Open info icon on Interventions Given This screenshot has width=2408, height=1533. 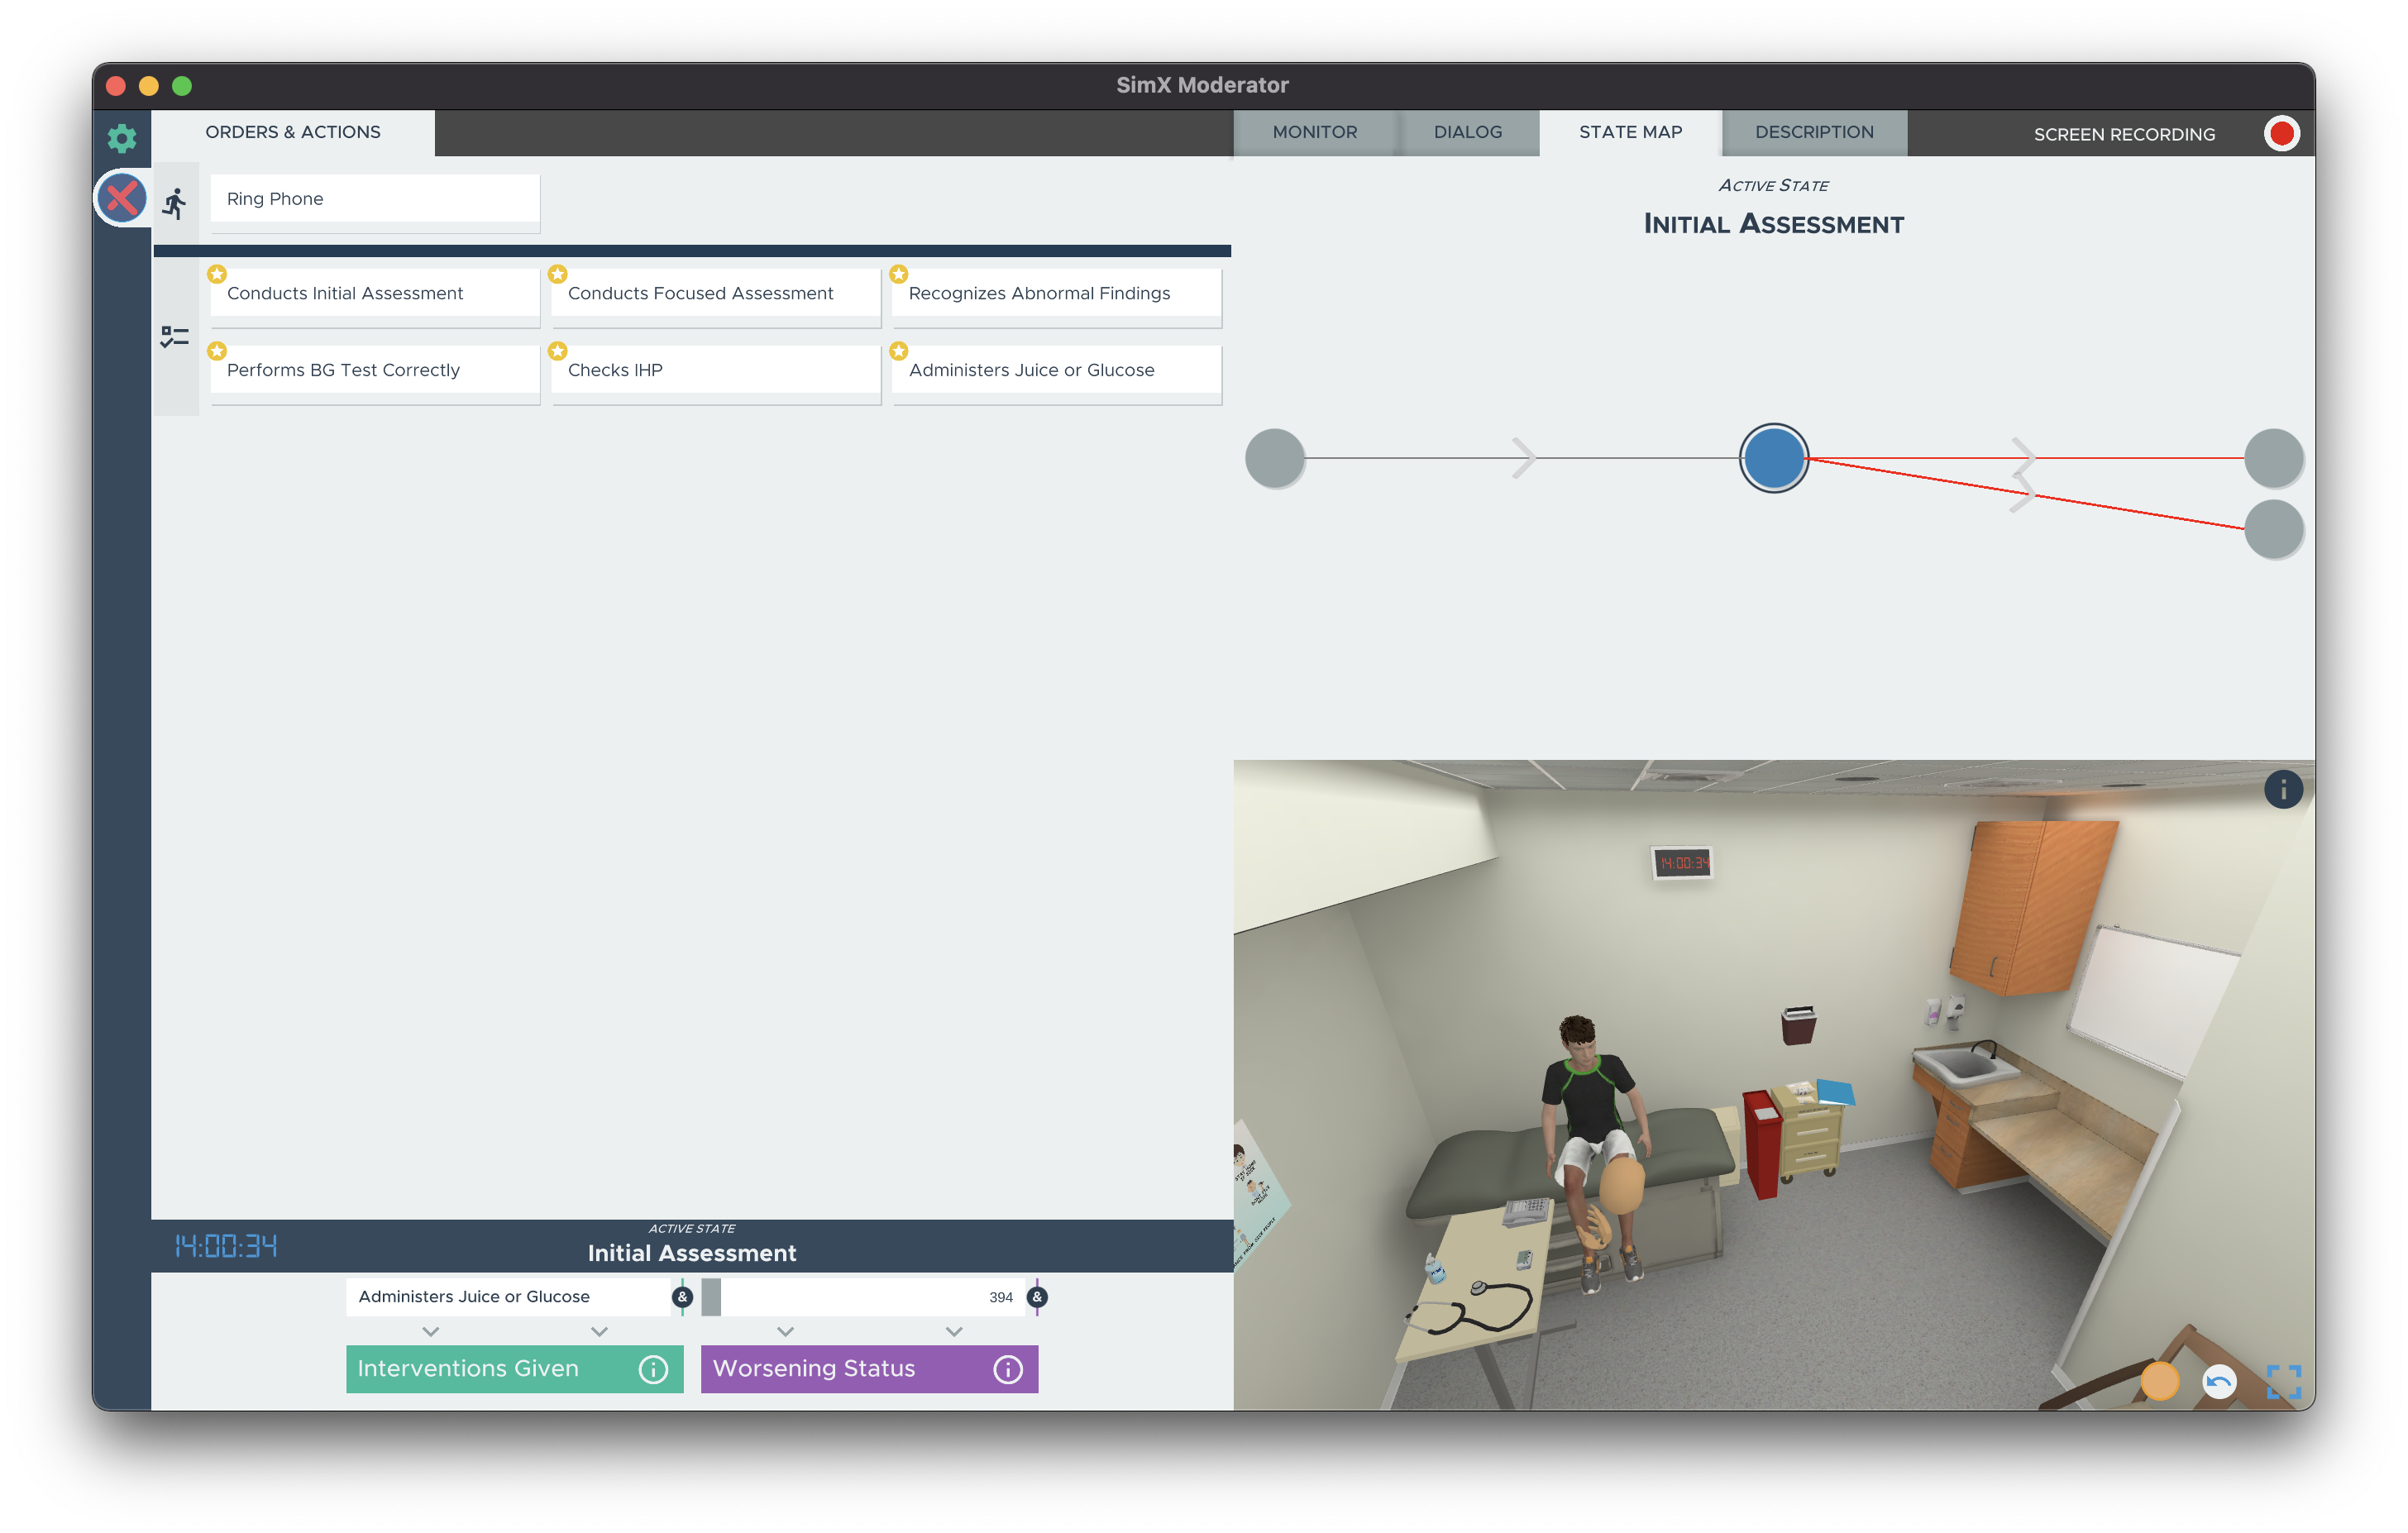(x=653, y=1369)
